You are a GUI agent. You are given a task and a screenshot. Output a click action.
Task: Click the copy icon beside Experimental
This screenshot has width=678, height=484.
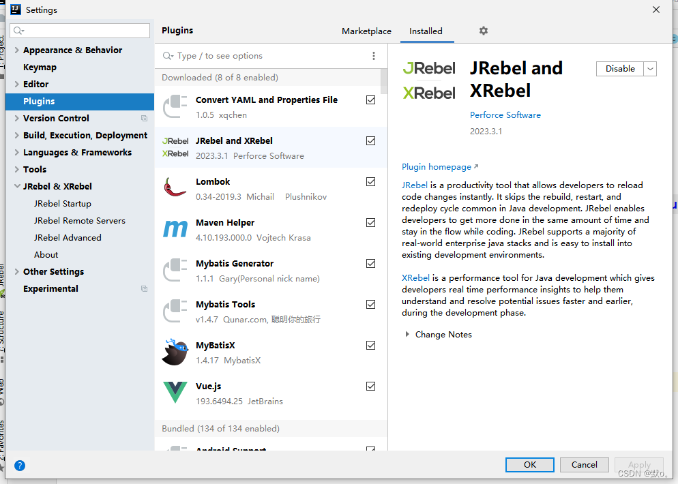[145, 288]
